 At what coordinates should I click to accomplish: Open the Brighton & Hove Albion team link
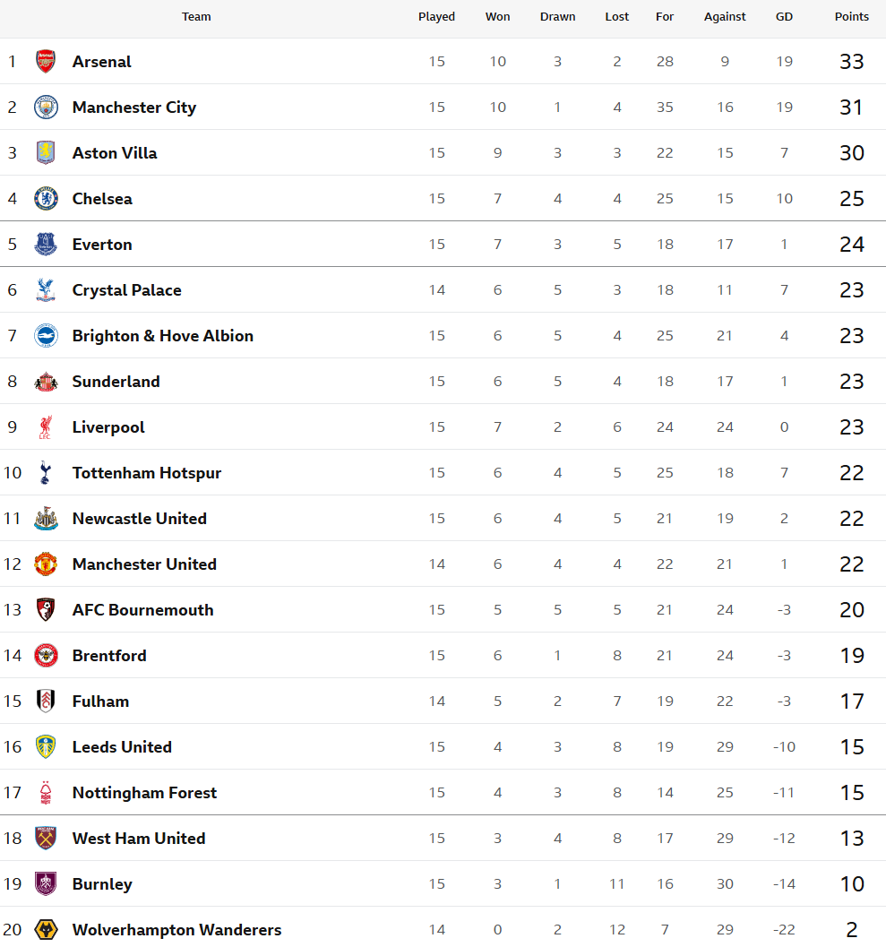click(163, 336)
